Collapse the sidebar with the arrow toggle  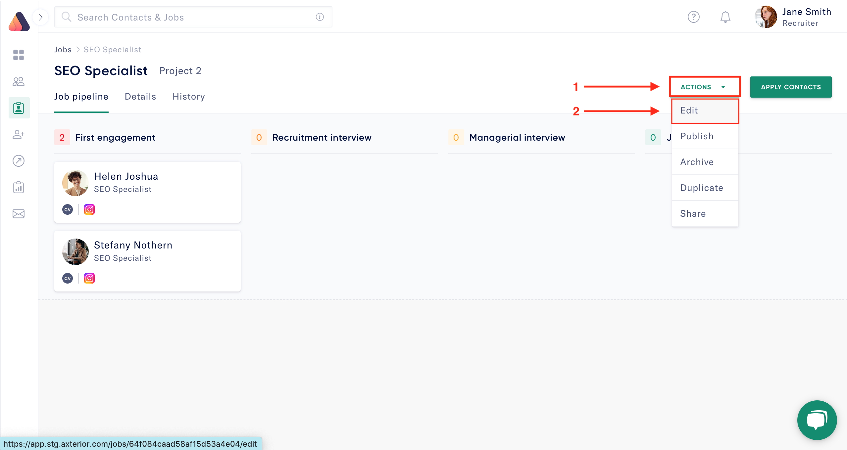(x=41, y=17)
